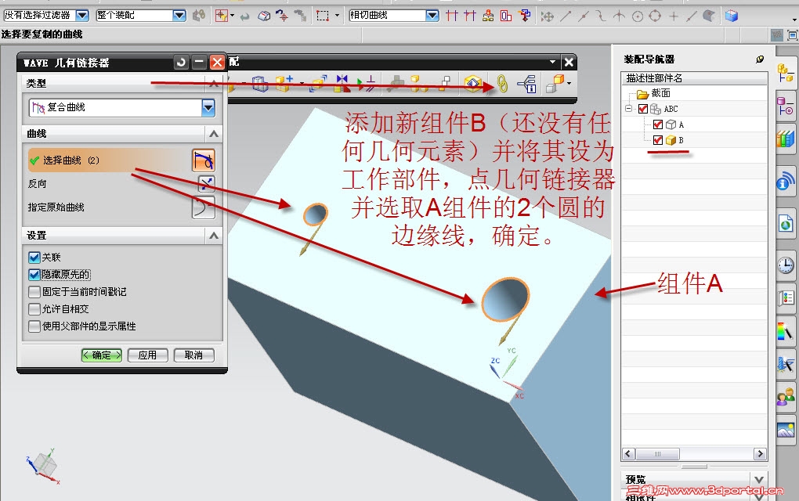Click the mirror assembly icon in assembly toolbar
Screen dimensions: 799x501
click(x=342, y=84)
